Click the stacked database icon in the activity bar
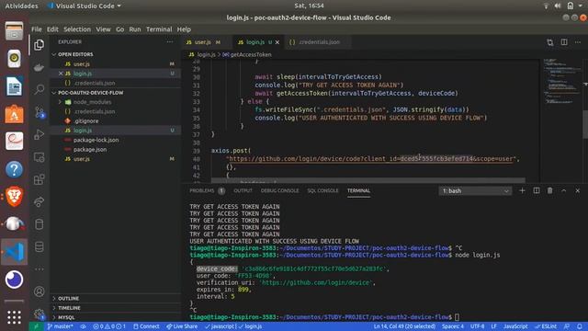This screenshot has height=331, width=588. click(x=39, y=246)
